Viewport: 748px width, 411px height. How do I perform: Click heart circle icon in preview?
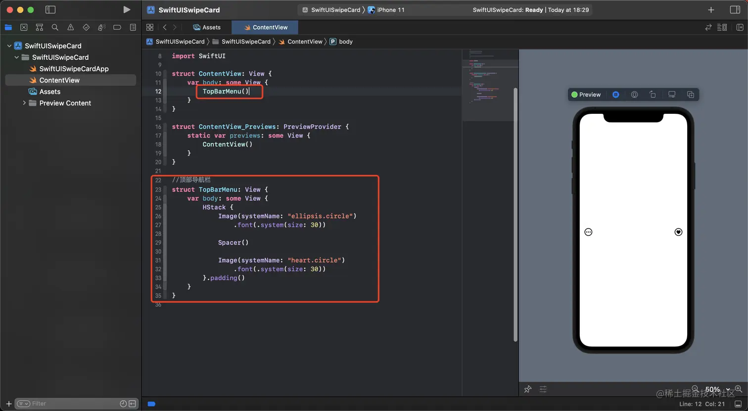pos(678,232)
